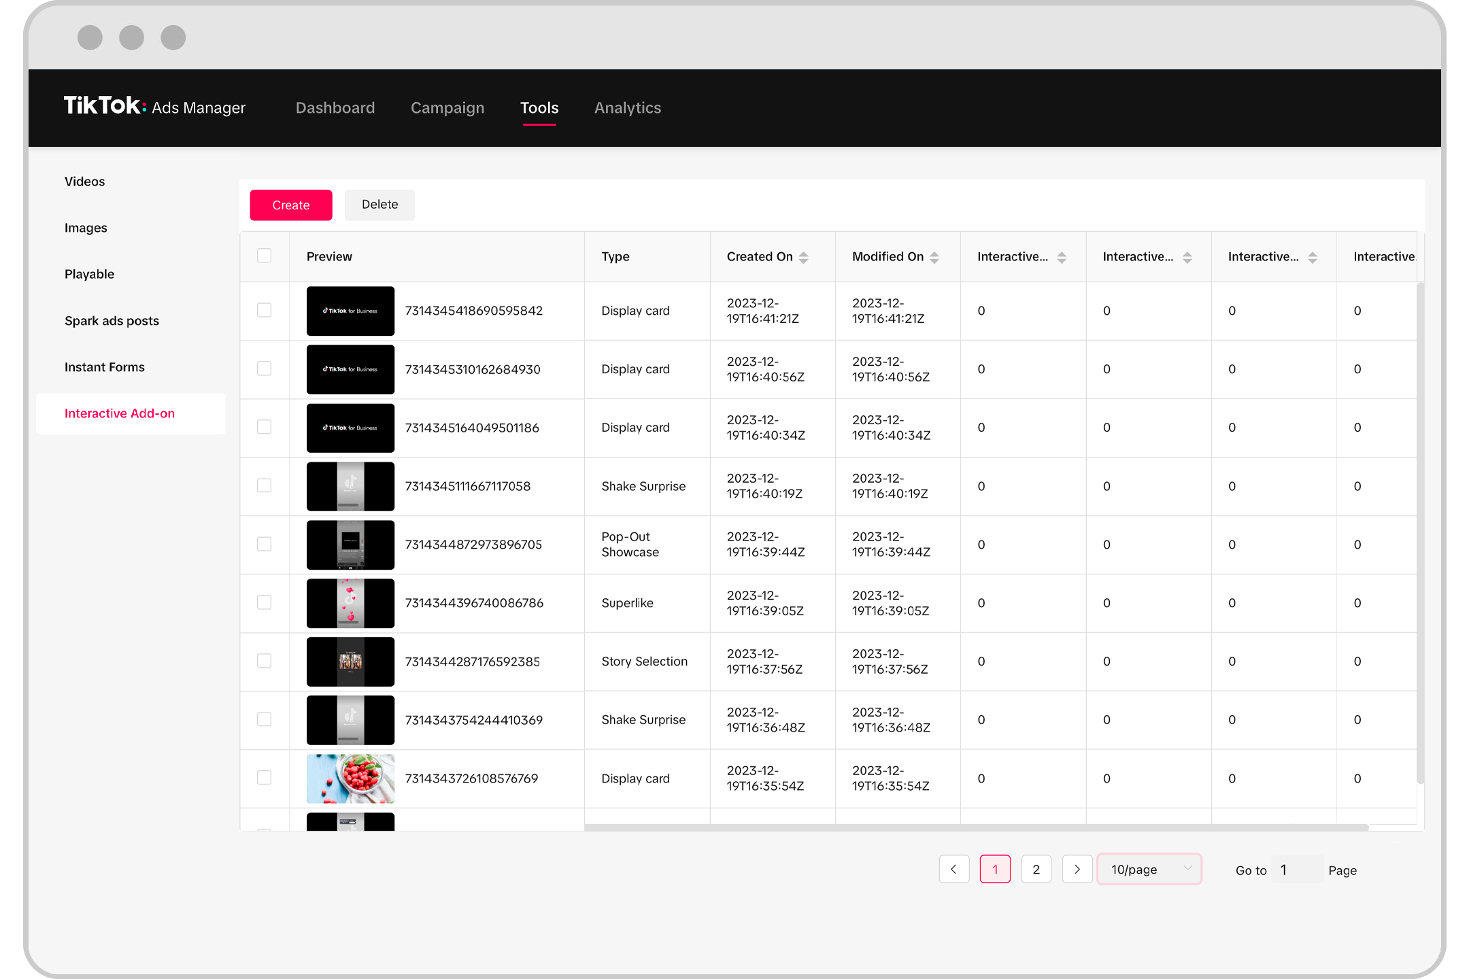Open preview thumbnail for 7314345418690595842

pyautogui.click(x=350, y=311)
